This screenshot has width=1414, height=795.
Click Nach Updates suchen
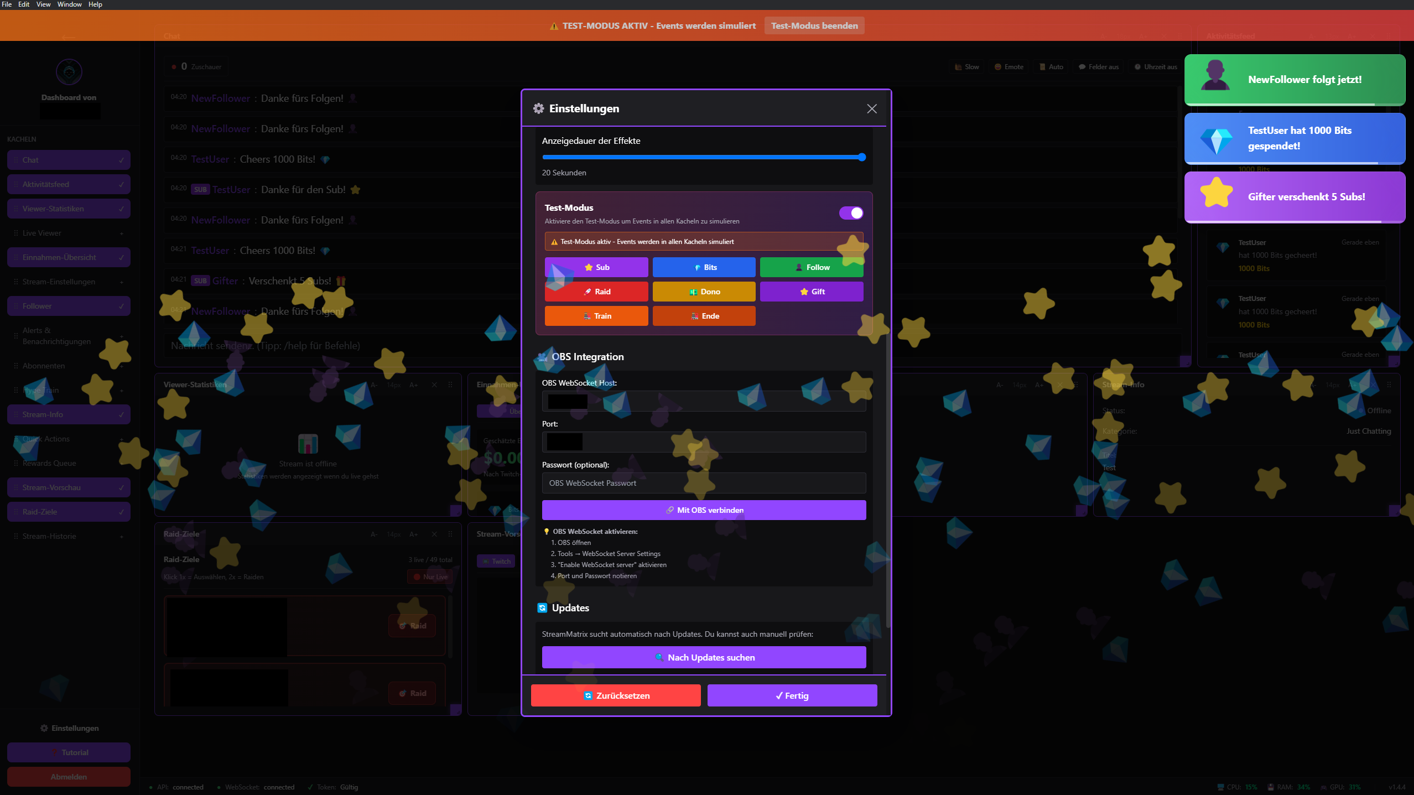pyautogui.click(x=704, y=657)
